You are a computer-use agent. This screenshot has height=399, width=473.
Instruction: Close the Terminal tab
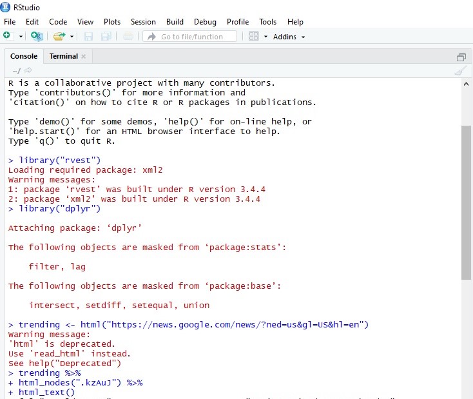(84, 57)
